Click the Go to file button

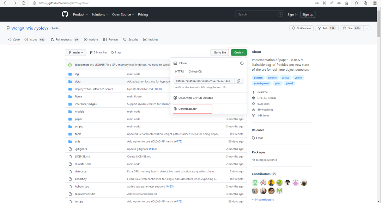point(220,52)
